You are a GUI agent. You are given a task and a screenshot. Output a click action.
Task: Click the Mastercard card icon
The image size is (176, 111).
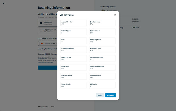pos(42,43)
